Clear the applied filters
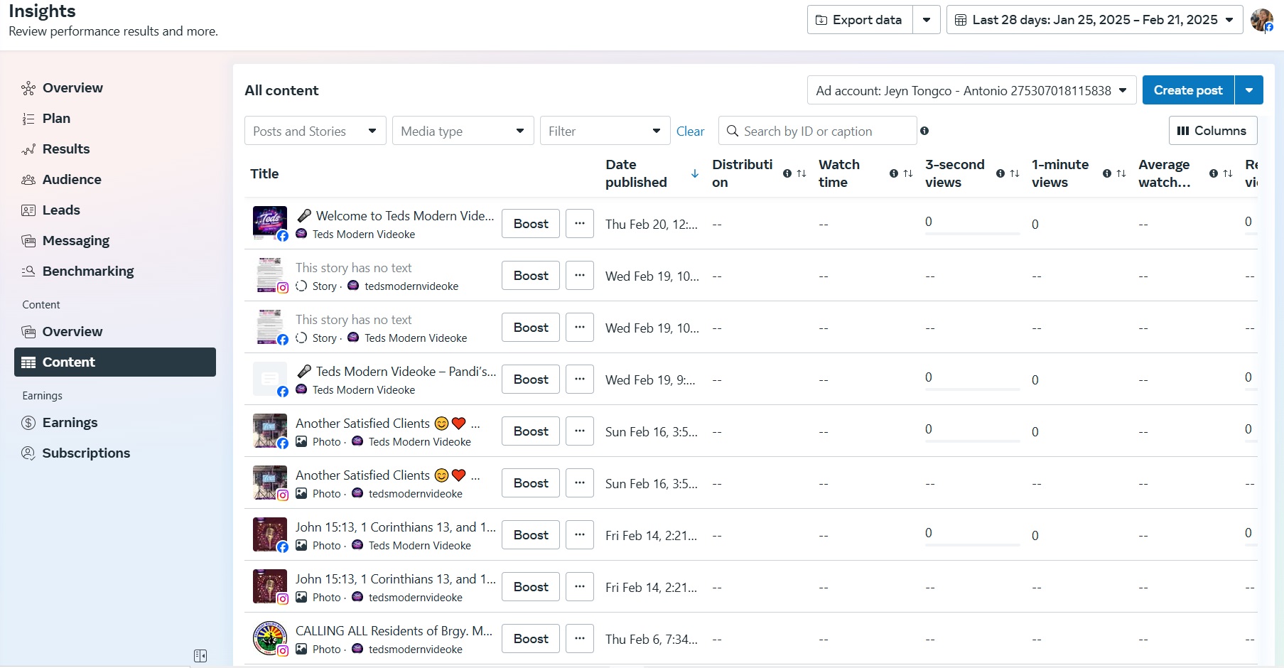The width and height of the screenshot is (1284, 668). [x=690, y=131]
